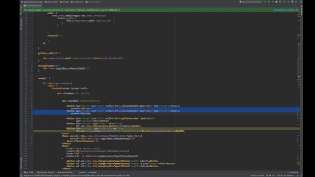The height and width of the screenshot is (177, 315).
Task: Click the 'receivePayment() {' method line
Action: pyautogui.click(x=48, y=65)
